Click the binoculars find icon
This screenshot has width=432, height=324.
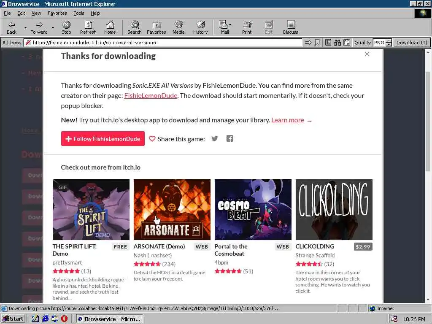click(337, 43)
